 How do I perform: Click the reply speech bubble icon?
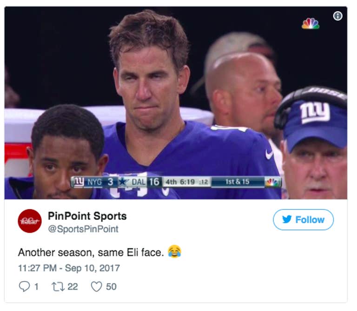pos(24,286)
